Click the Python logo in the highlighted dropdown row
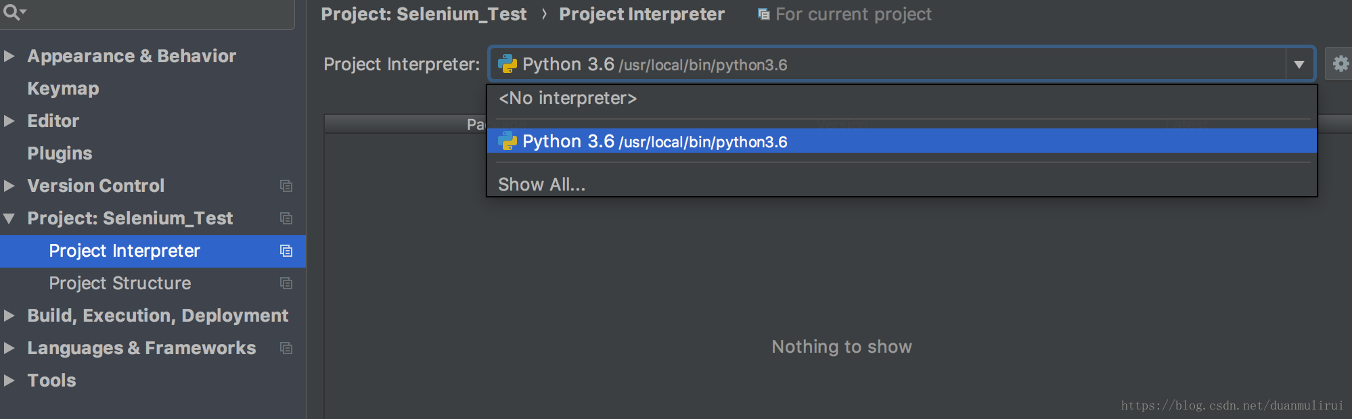This screenshot has width=1352, height=419. (x=508, y=141)
